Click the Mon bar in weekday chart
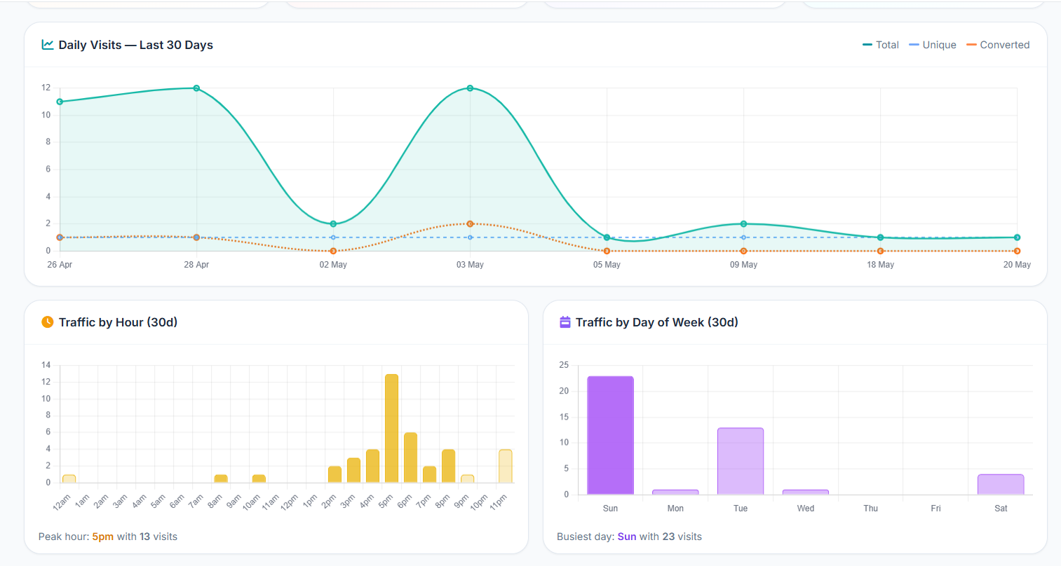This screenshot has width=1061, height=566. [x=675, y=492]
